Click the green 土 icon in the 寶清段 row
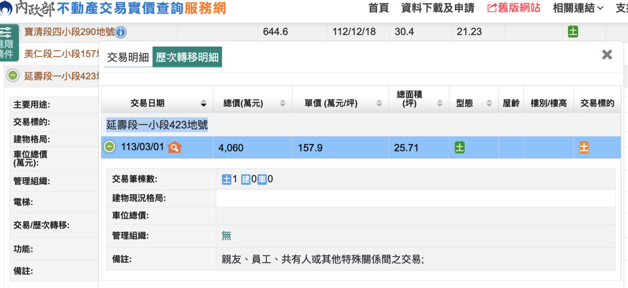The image size is (628, 288). click(573, 32)
